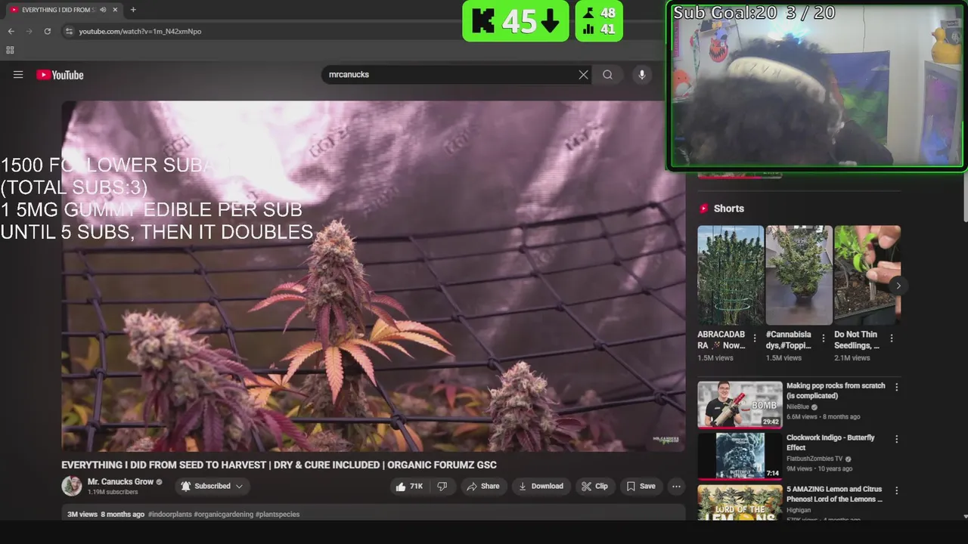Click the YouTube URL address bar

pos(140,31)
